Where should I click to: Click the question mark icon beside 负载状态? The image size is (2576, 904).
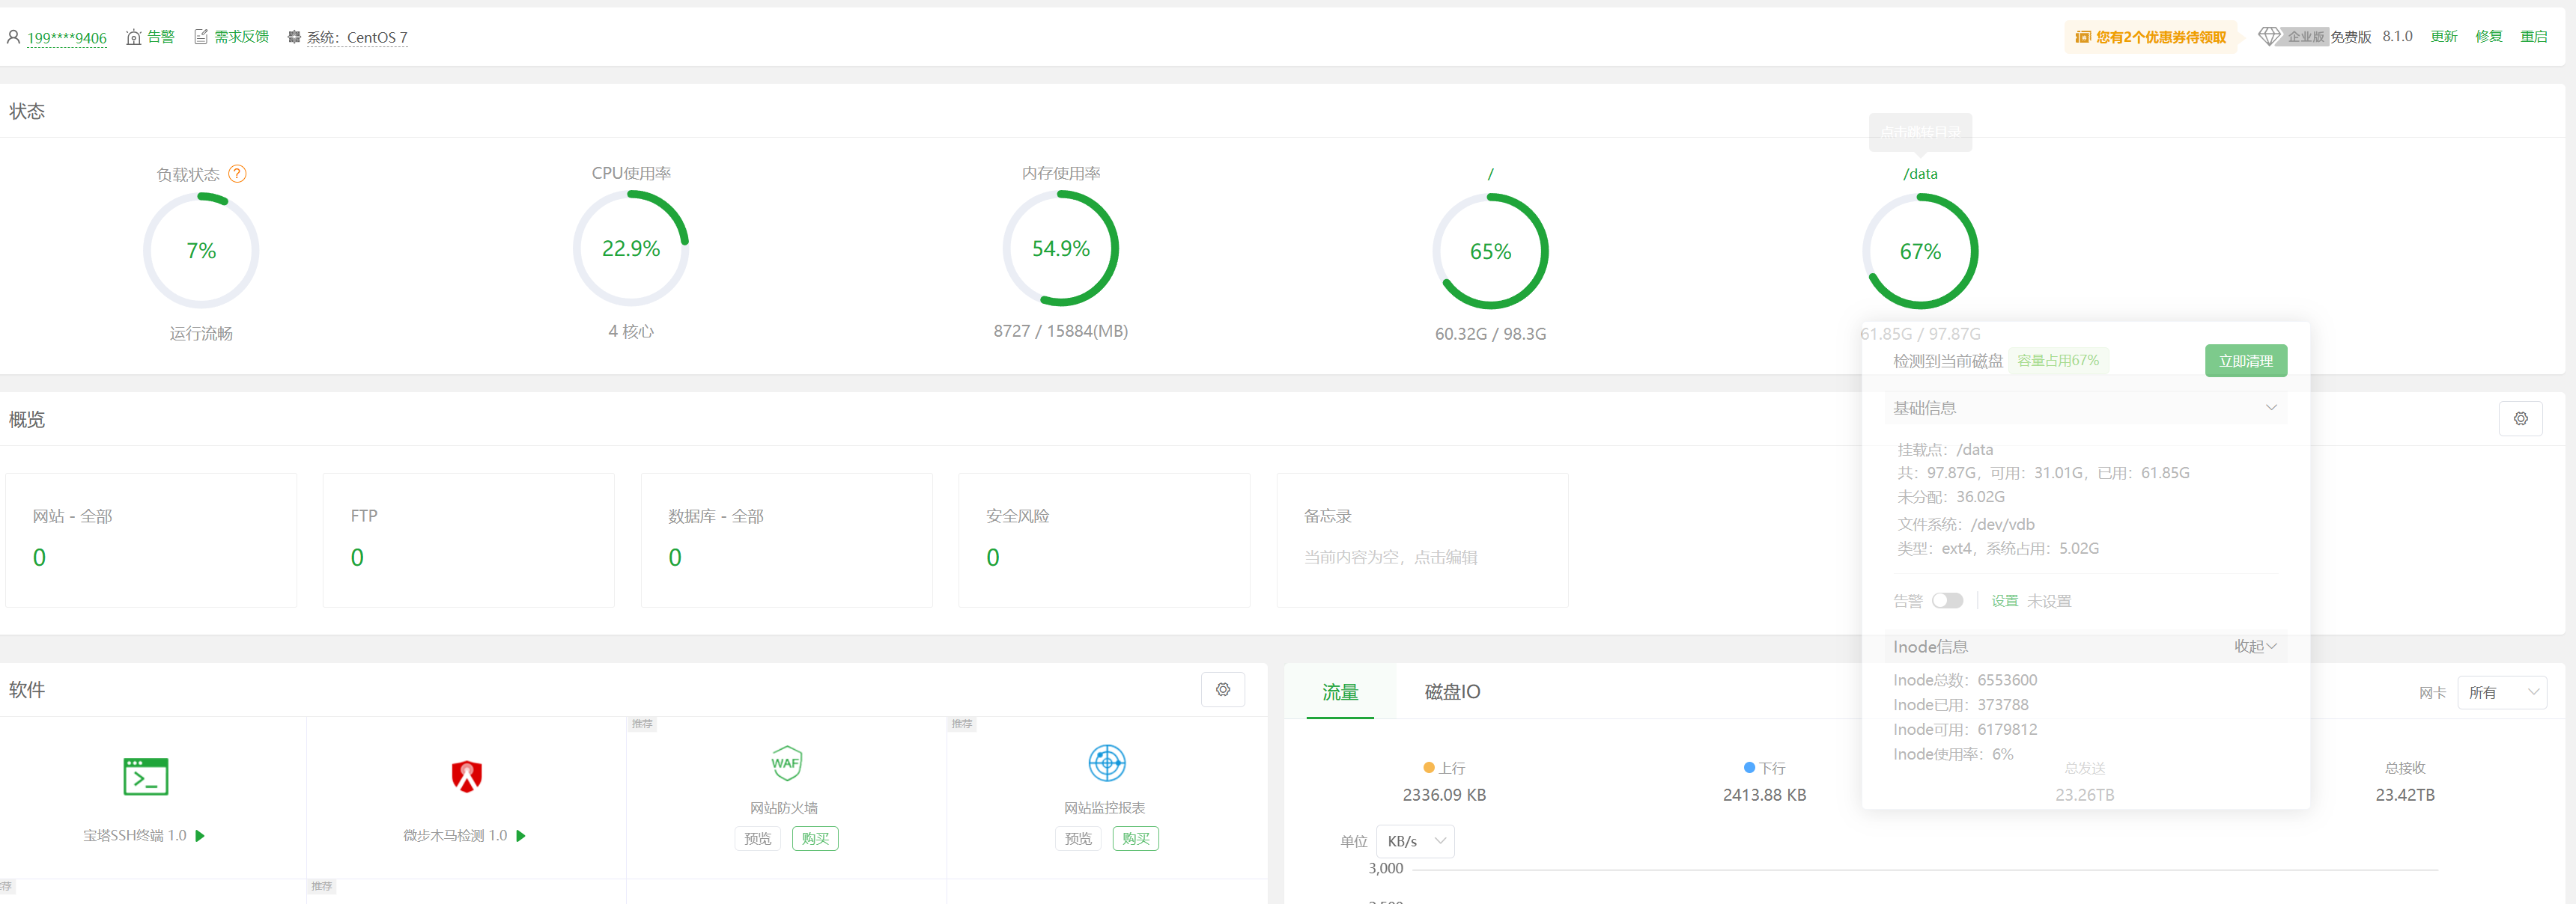(237, 174)
